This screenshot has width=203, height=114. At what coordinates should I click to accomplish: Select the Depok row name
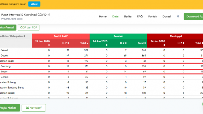click(x=4, y=56)
